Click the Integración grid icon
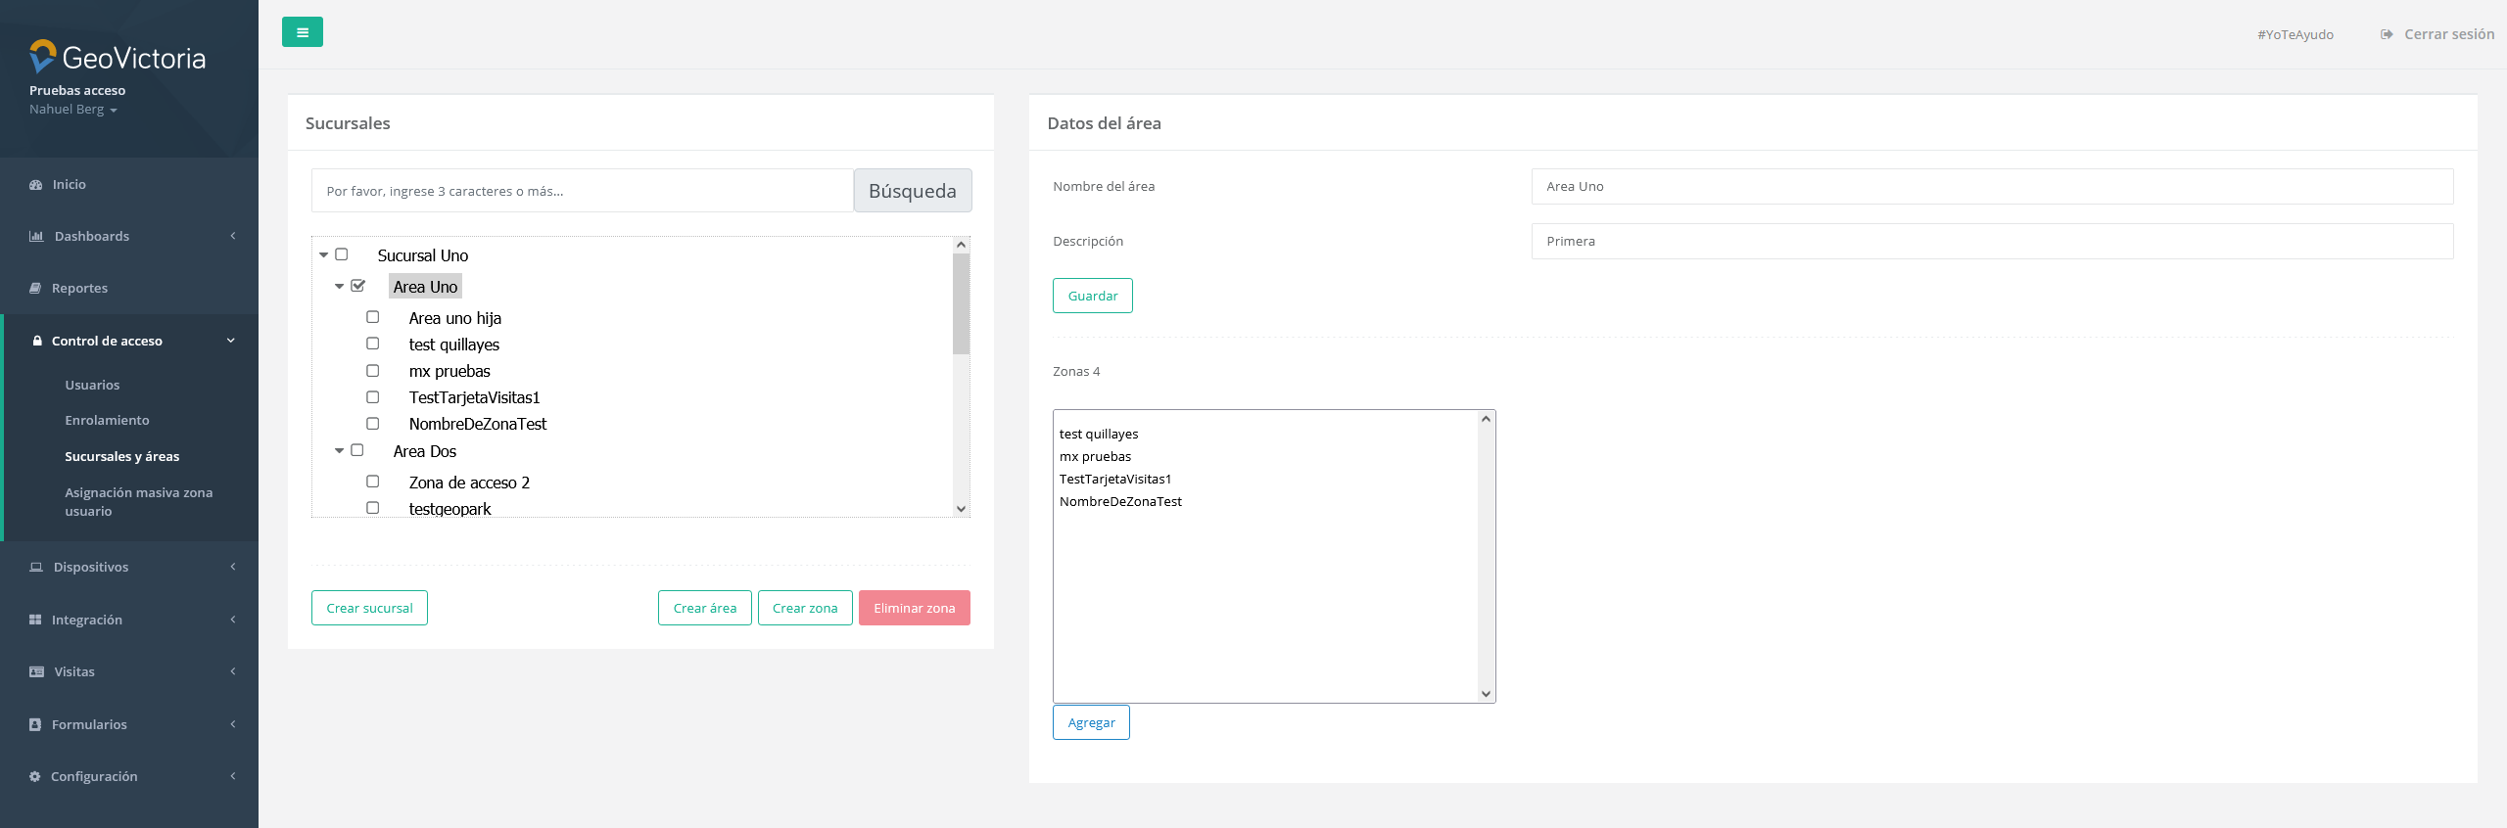 click(35, 621)
